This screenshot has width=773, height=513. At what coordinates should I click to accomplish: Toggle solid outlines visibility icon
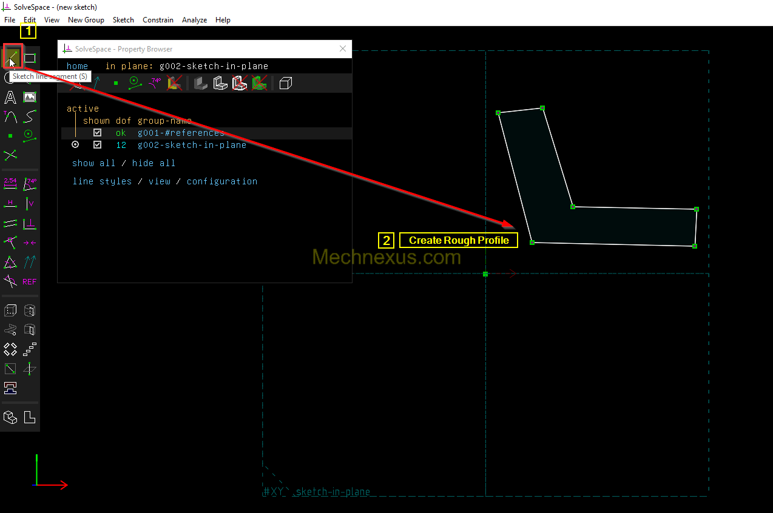coord(220,83)
